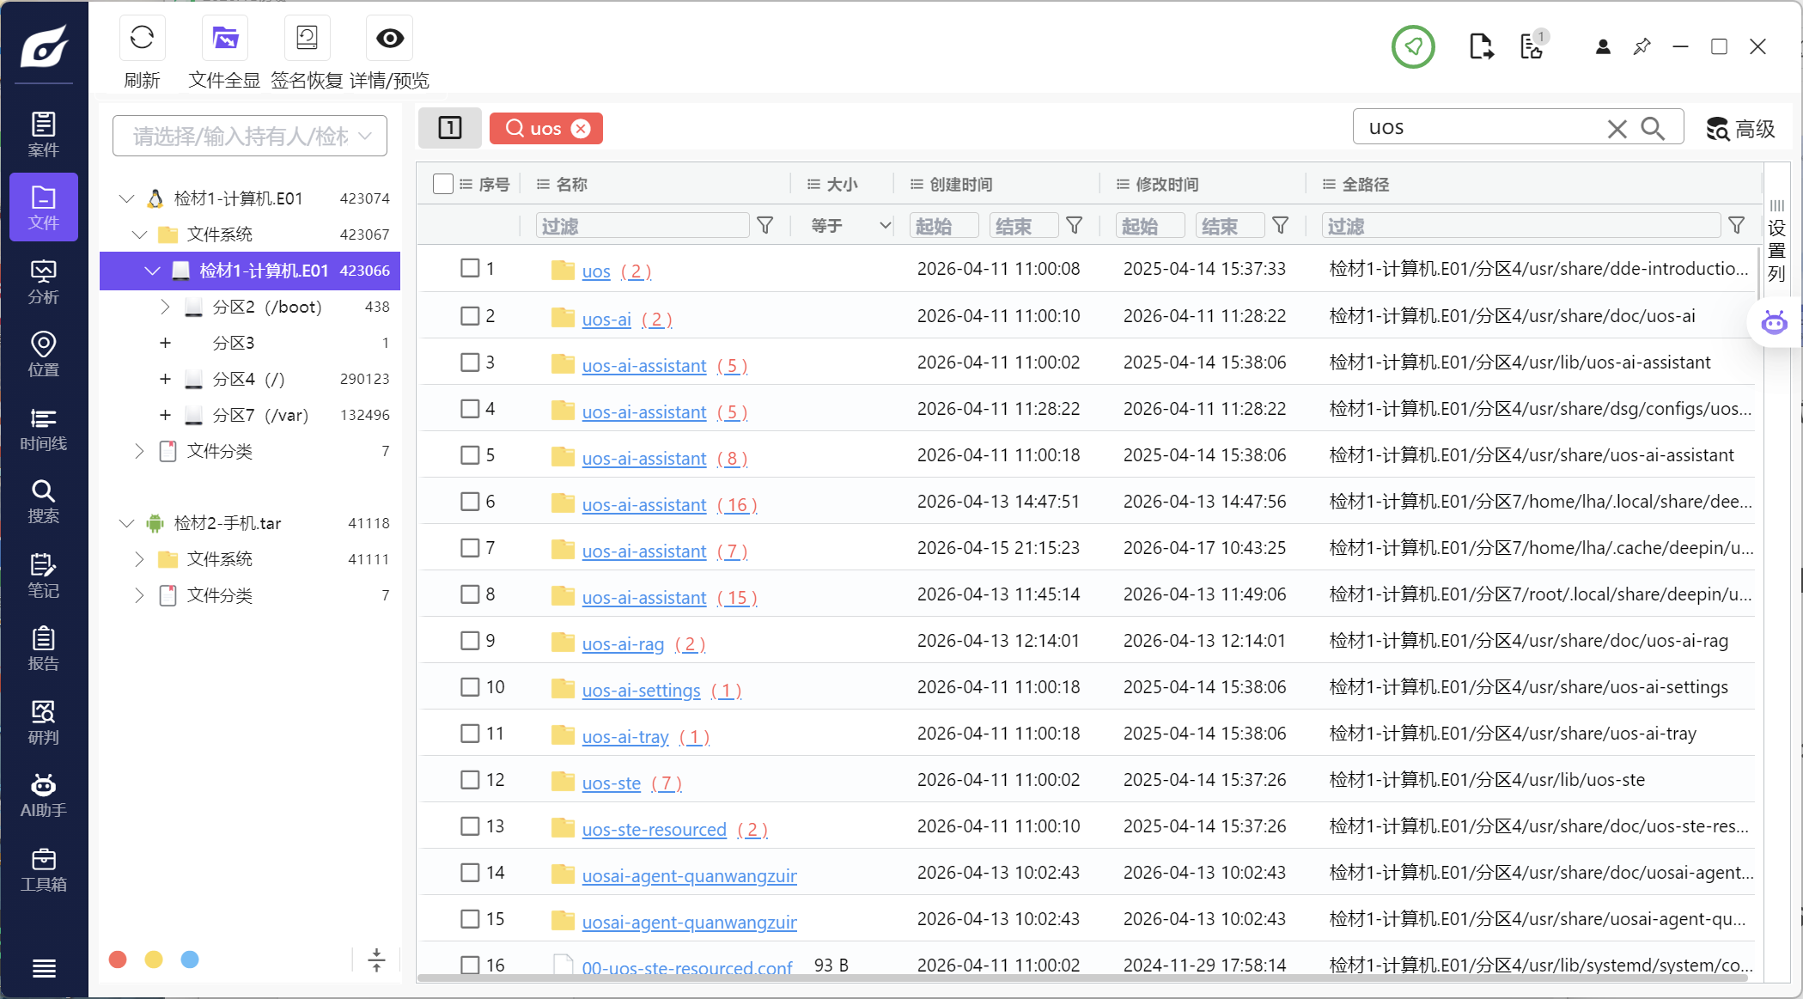
Task: Open the 持有人/检材 selection dropdown
Action: coord(250,136)
